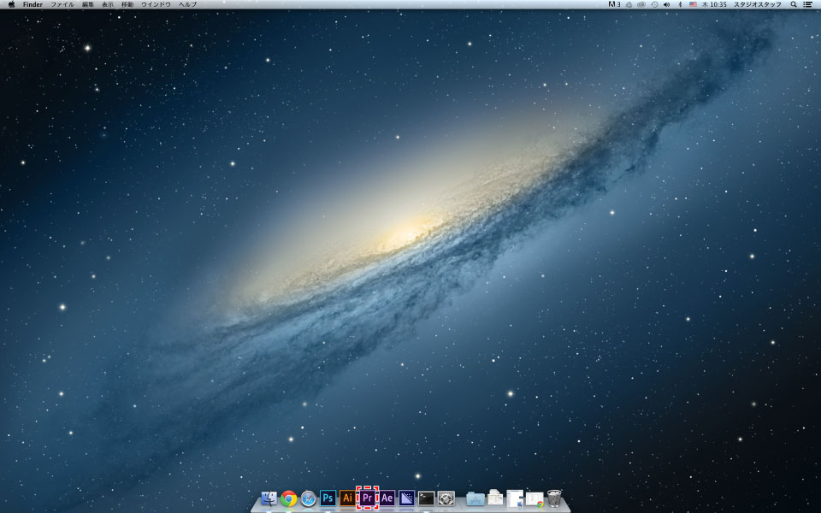Open the Apple menu

11,4
